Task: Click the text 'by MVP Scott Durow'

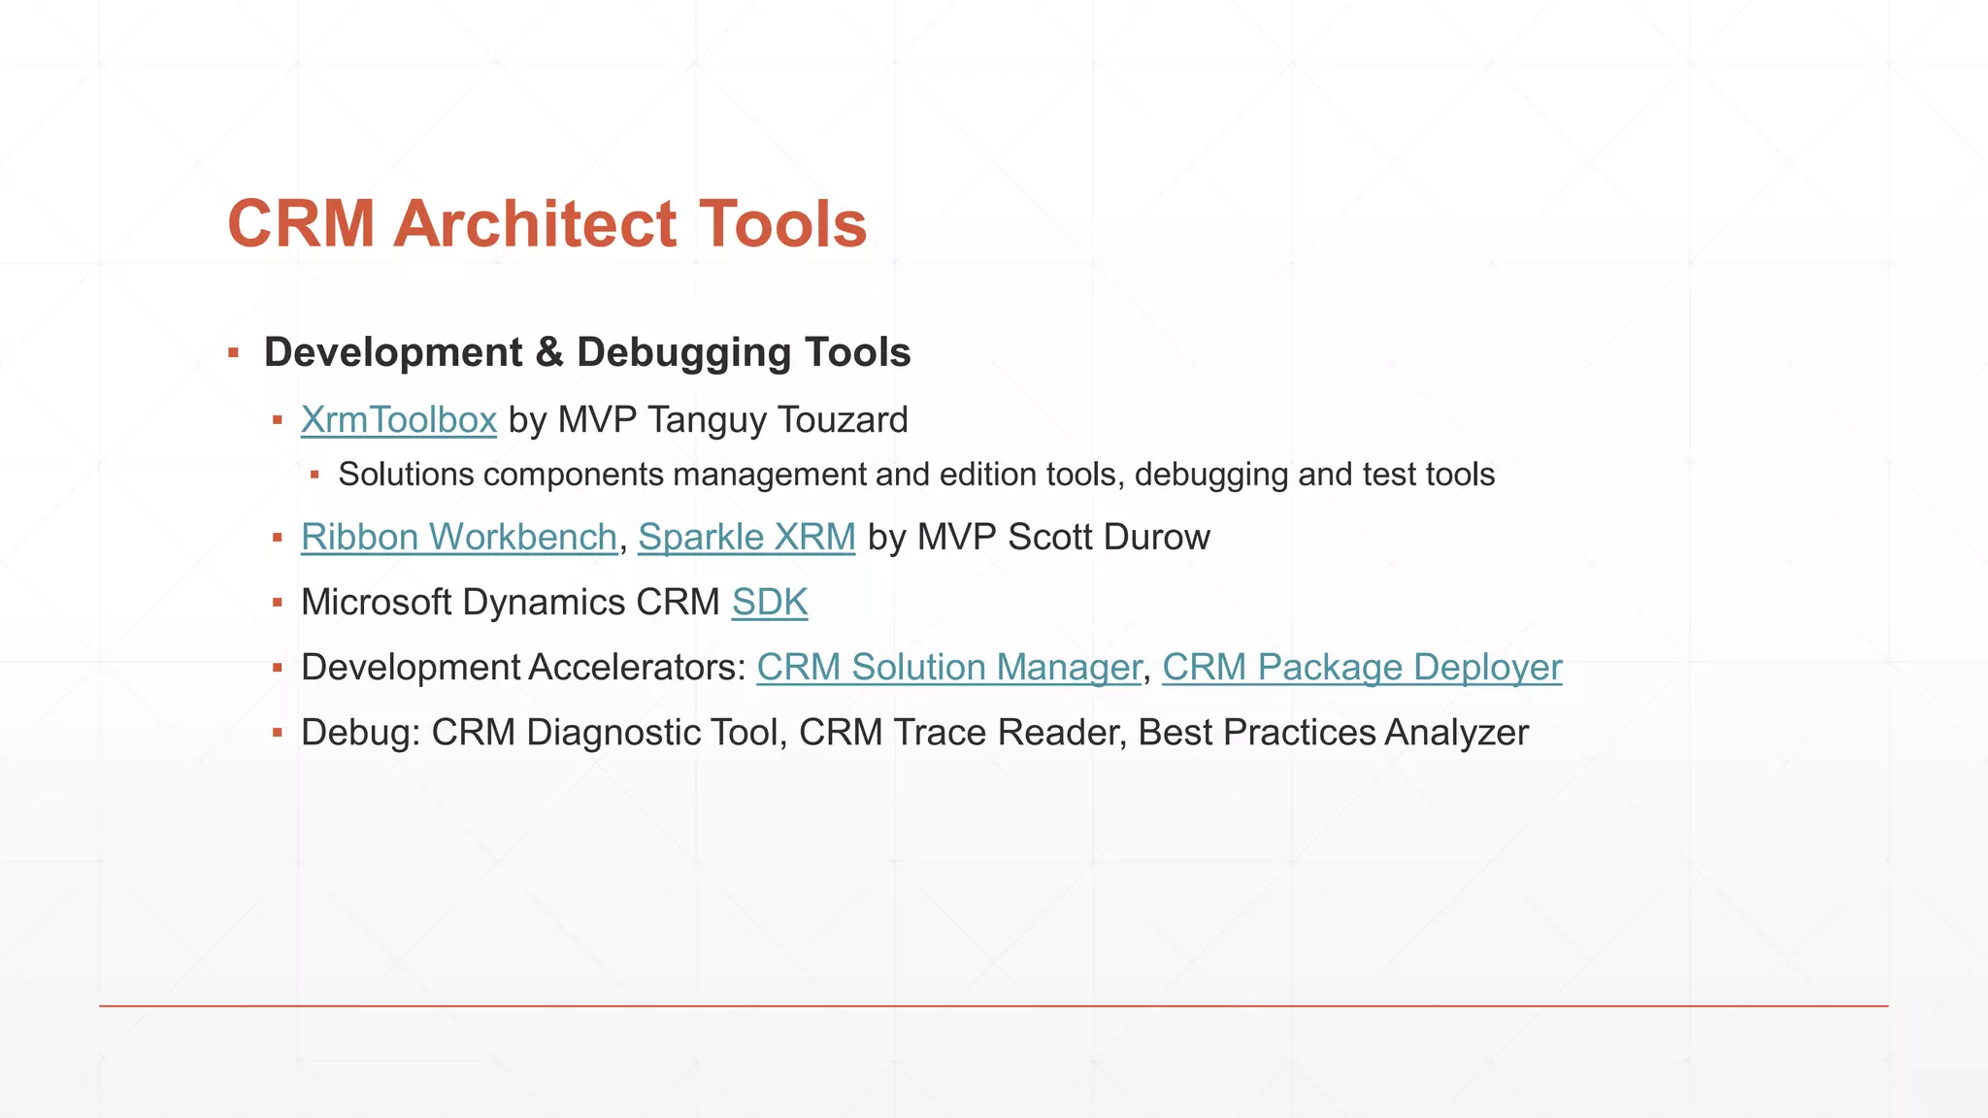Action: (1039, 537)
